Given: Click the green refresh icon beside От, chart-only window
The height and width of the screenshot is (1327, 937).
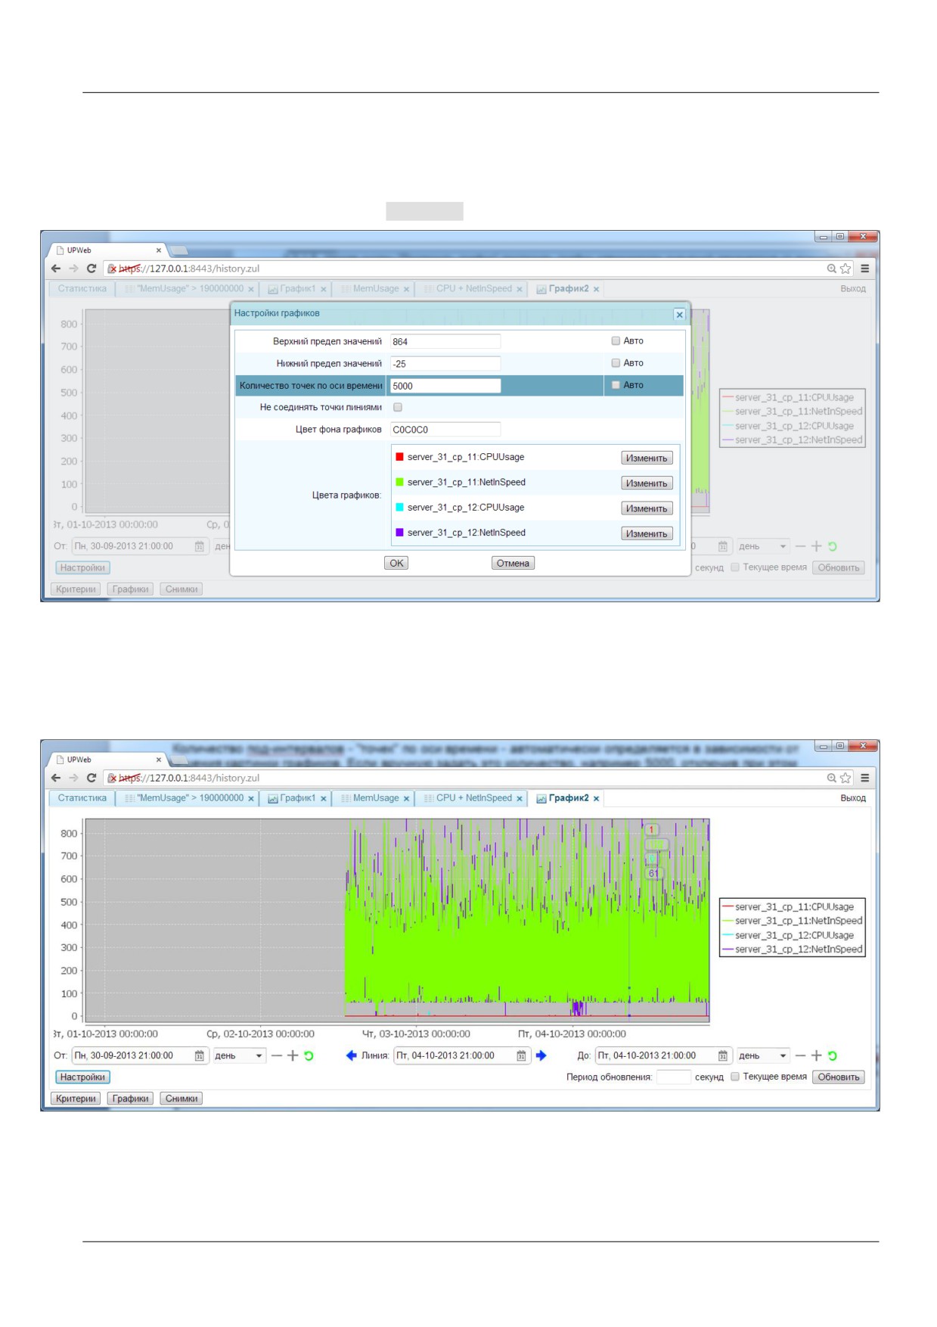Looking at the screenshot, I should pos(309,1055).
